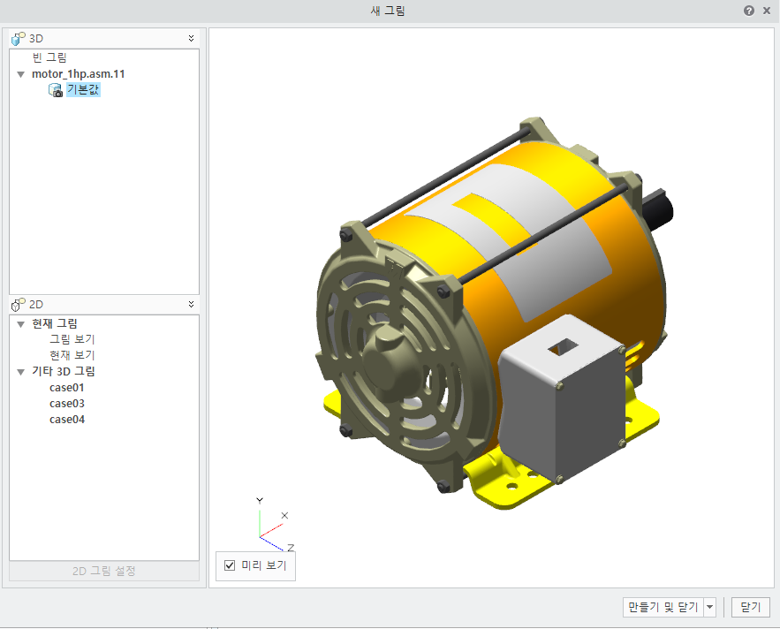Click the camera icon beside 기본값

point(56,90)
